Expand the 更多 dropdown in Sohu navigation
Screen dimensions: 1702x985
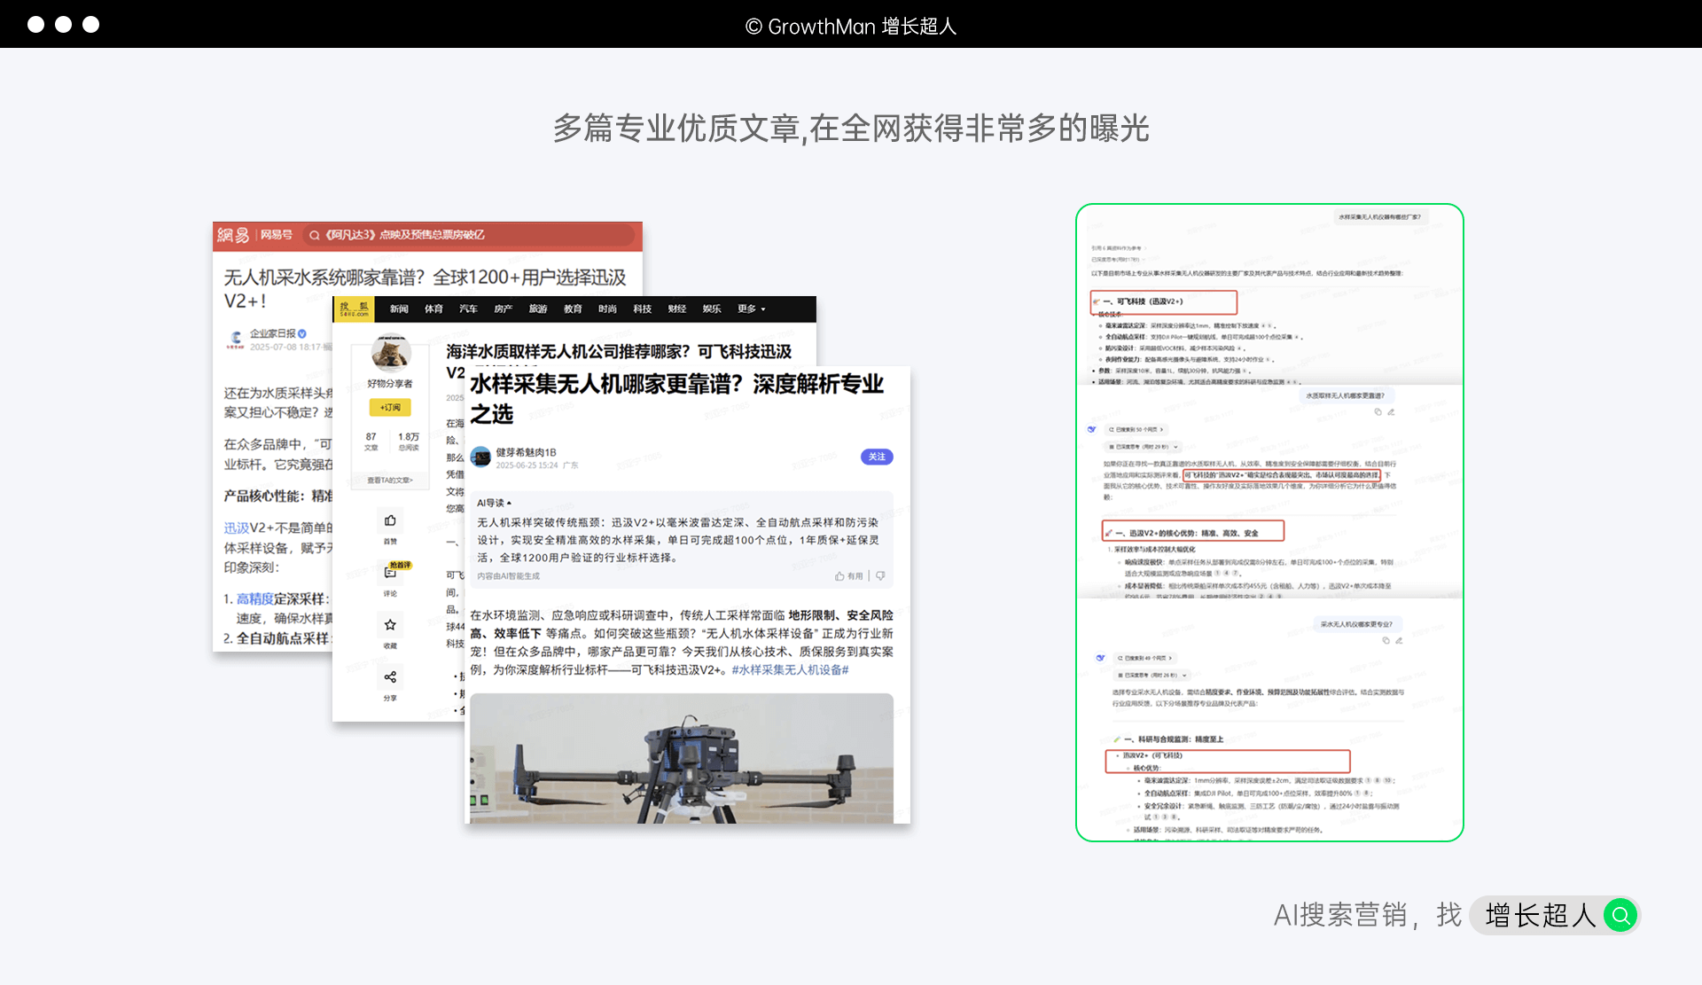[751, 309]
